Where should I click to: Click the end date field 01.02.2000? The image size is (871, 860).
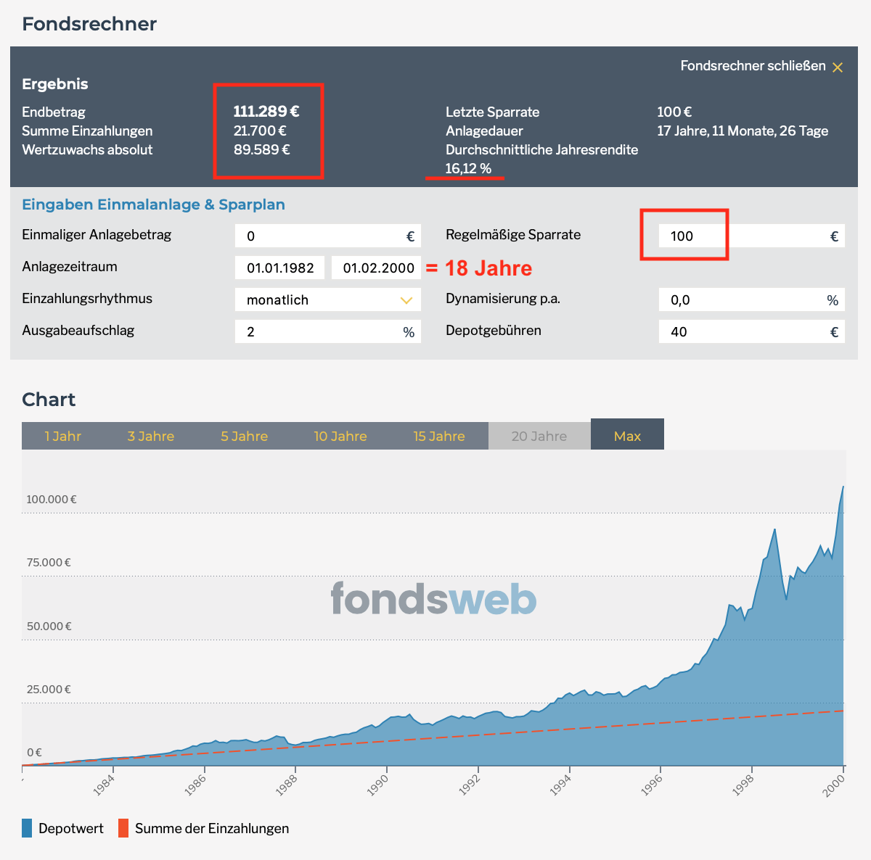tap(377, 268)
